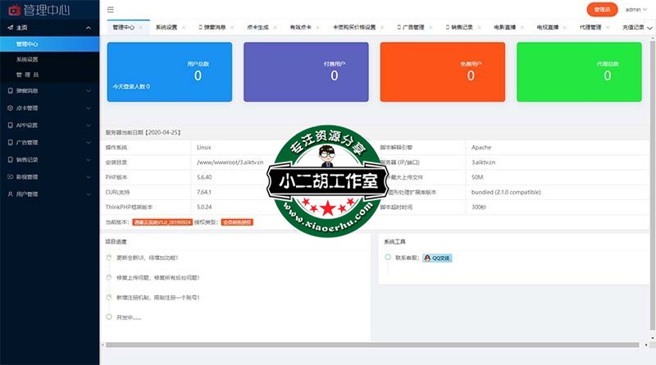The height and width of the screenshot is (365, 656).
Task: Click the QQ penguin icon in 系统工具
Action: pos(428,258)
